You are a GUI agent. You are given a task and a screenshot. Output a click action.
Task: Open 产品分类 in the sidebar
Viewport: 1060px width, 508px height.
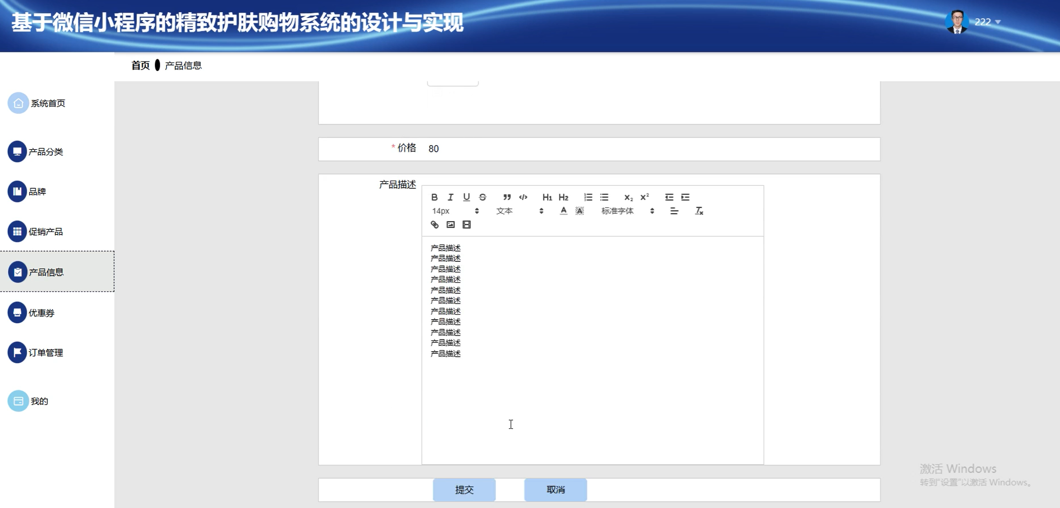(x=36, y=151)
